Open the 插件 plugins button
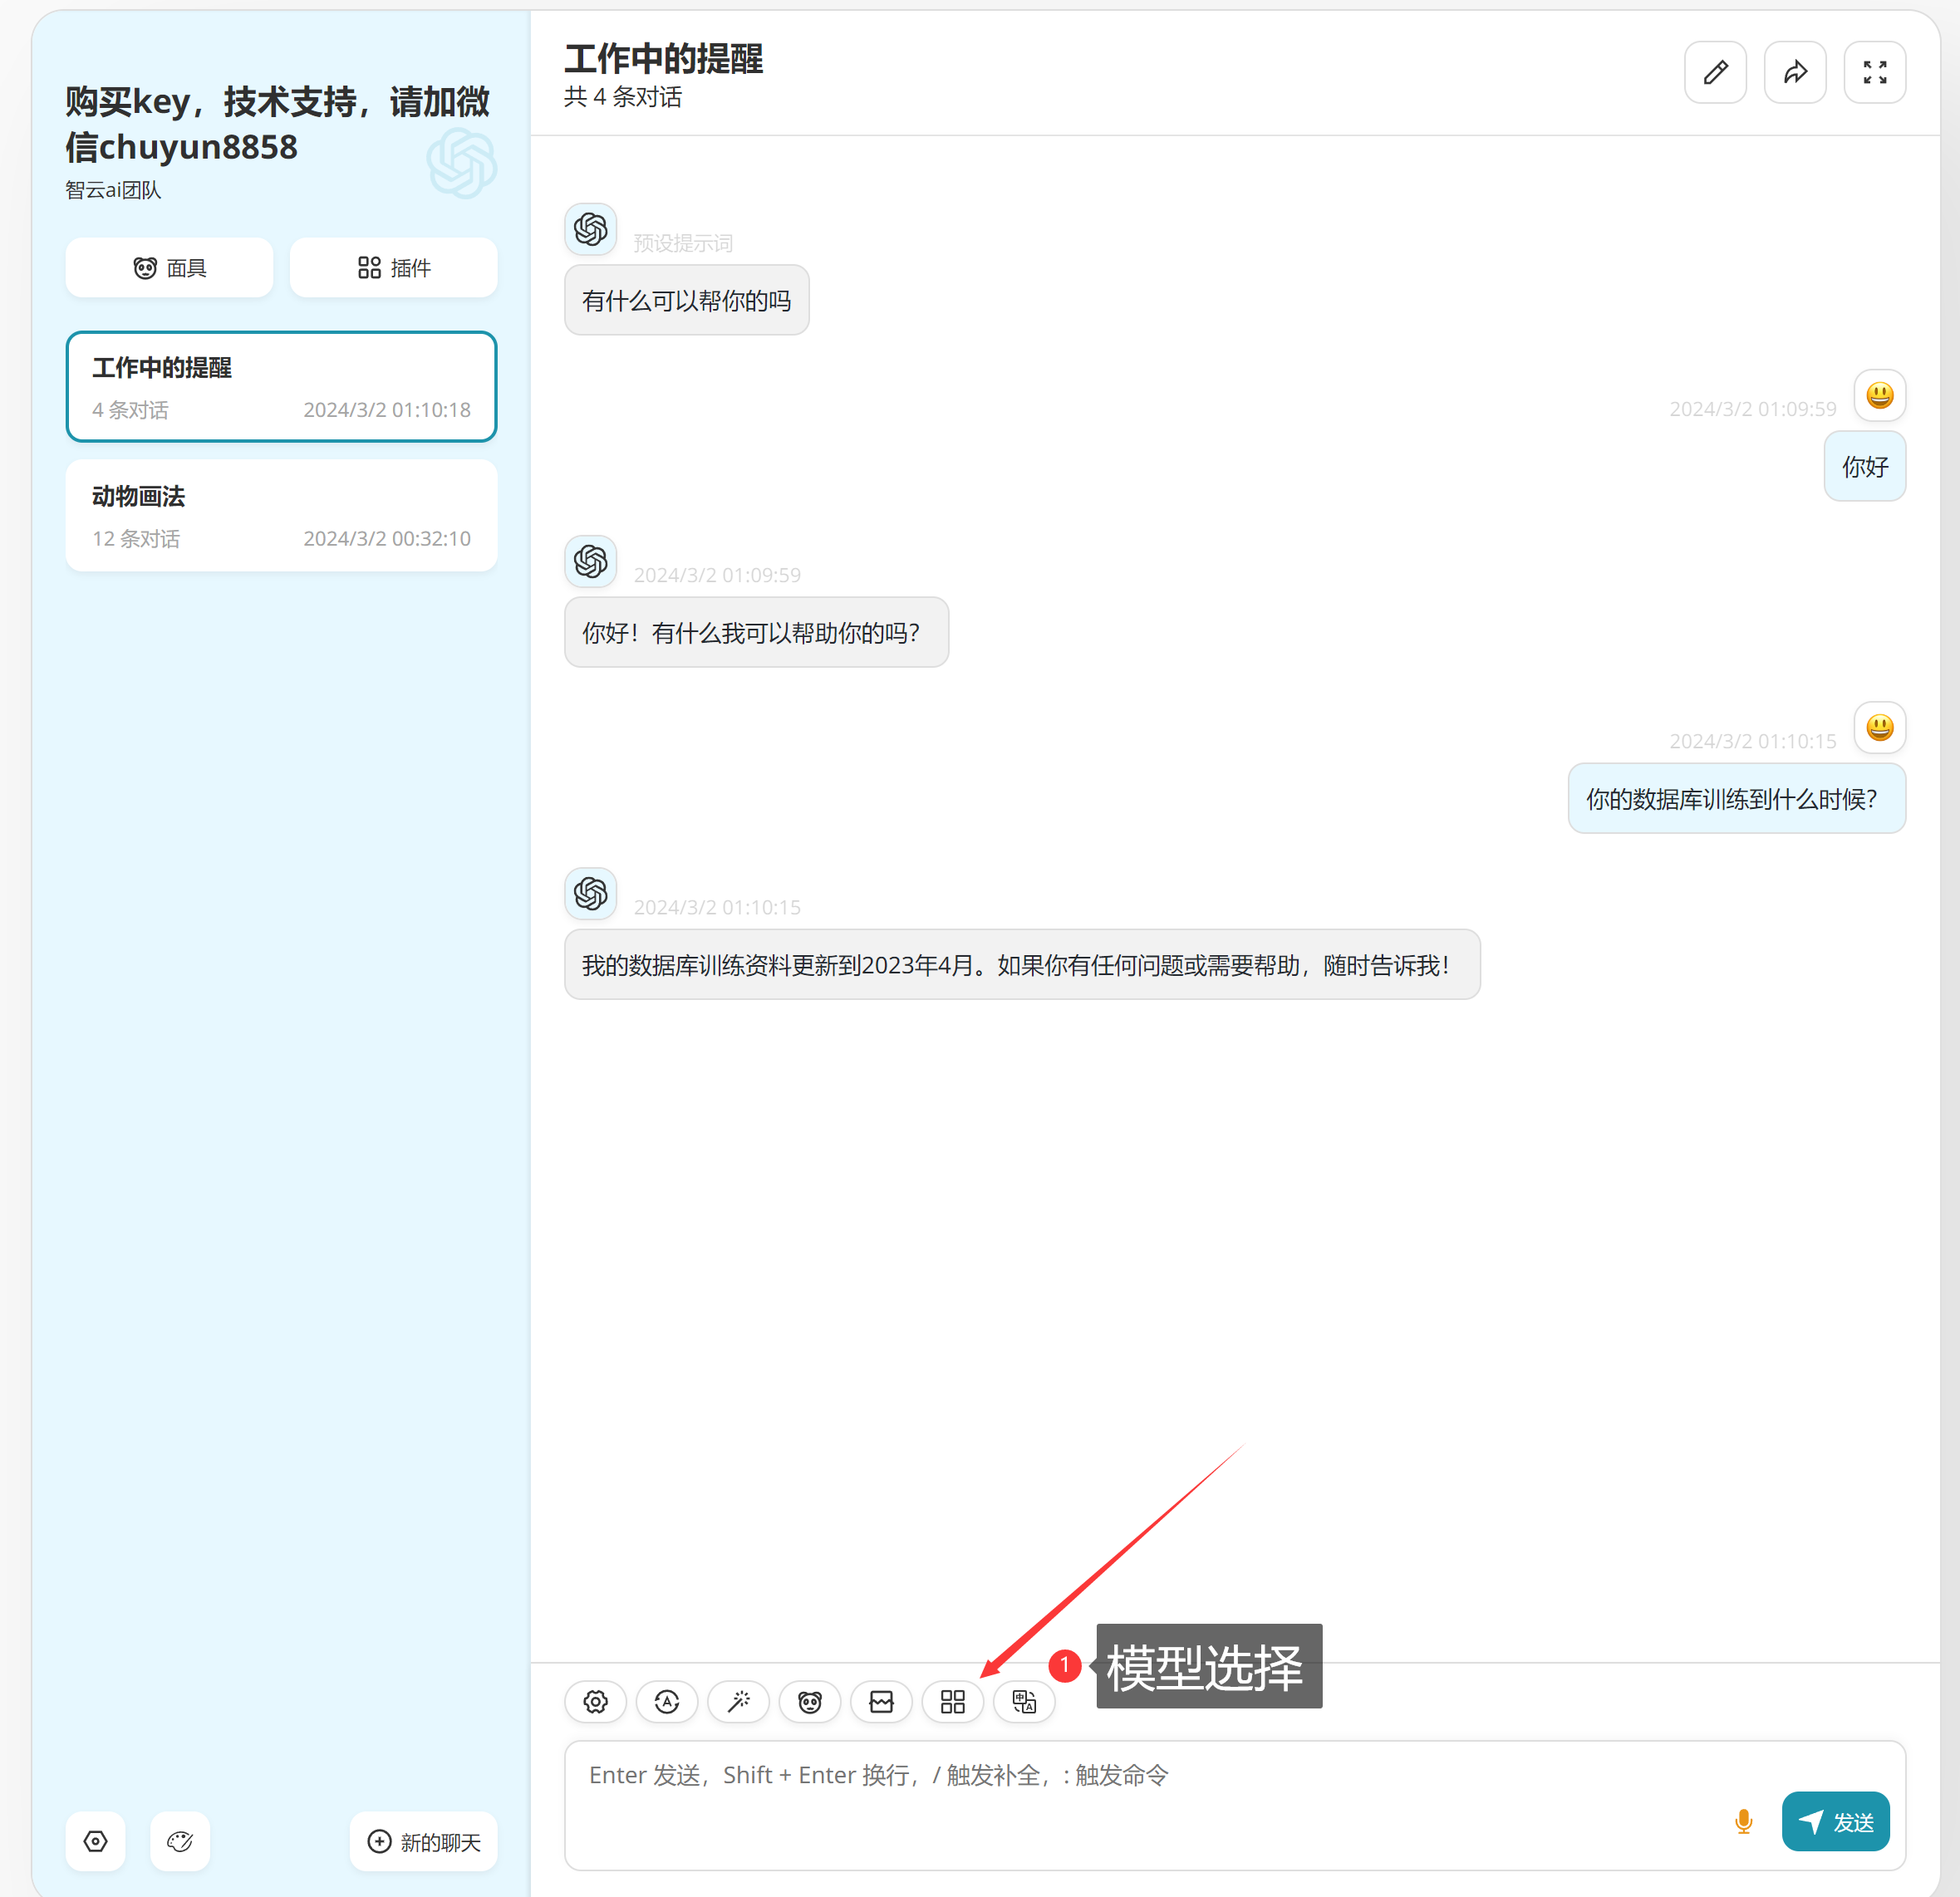1960x1897 pixels. [393, 268]
